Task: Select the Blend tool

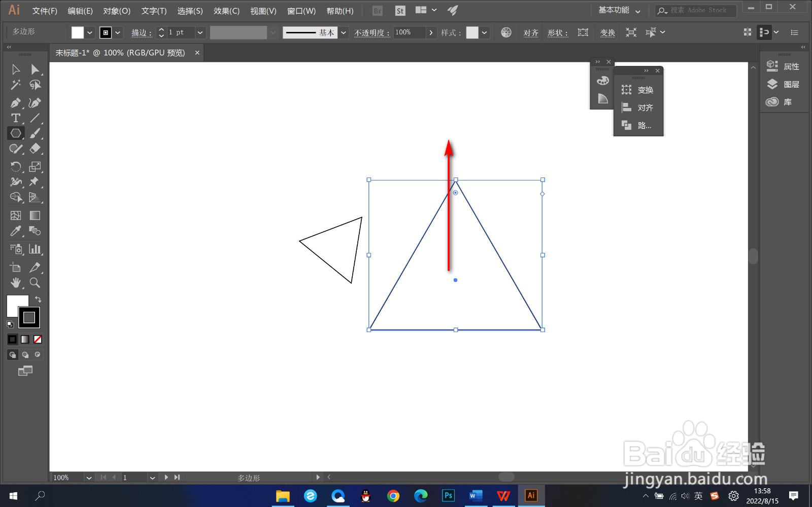Action: 35,231
